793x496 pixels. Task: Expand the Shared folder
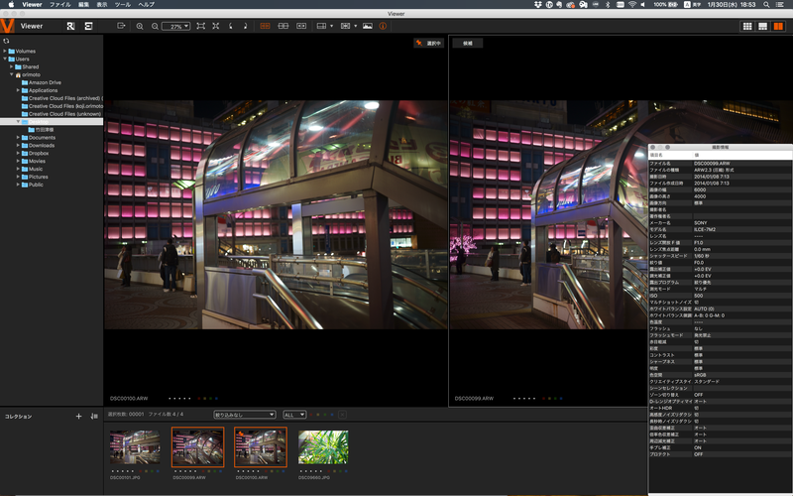pyautogui.click(x=12, y=66)
